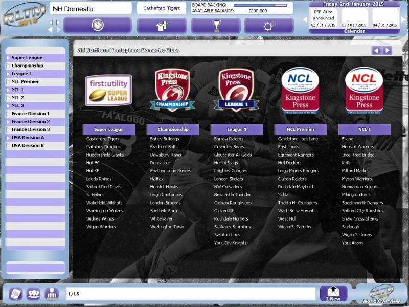Expand Championship in sidebar
The height and width of the screenshot is (307, 409).
pos(35,65)
